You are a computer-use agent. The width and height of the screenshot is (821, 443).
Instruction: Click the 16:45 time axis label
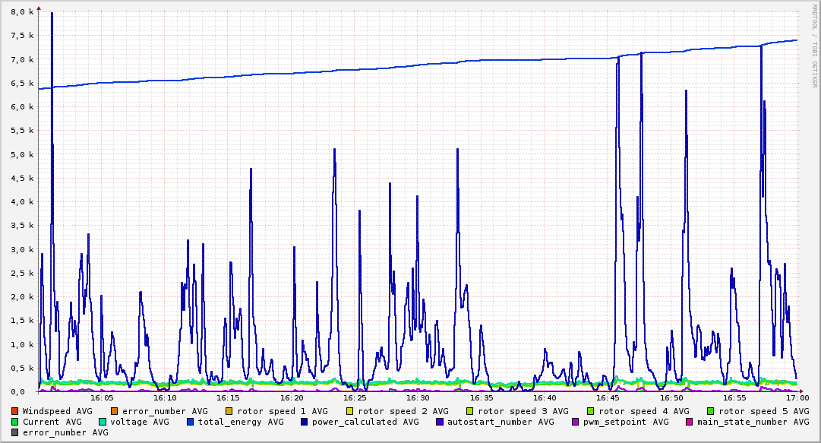pyautogui.click(x=608, y=398)
